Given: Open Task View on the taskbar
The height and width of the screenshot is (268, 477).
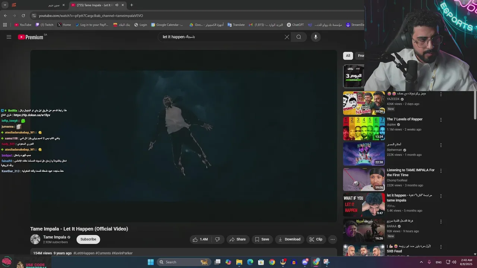Looking at the screenshot, I should [x=218, y=262].
